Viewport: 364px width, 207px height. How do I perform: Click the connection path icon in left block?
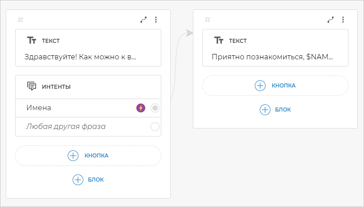tap(143, 20)
